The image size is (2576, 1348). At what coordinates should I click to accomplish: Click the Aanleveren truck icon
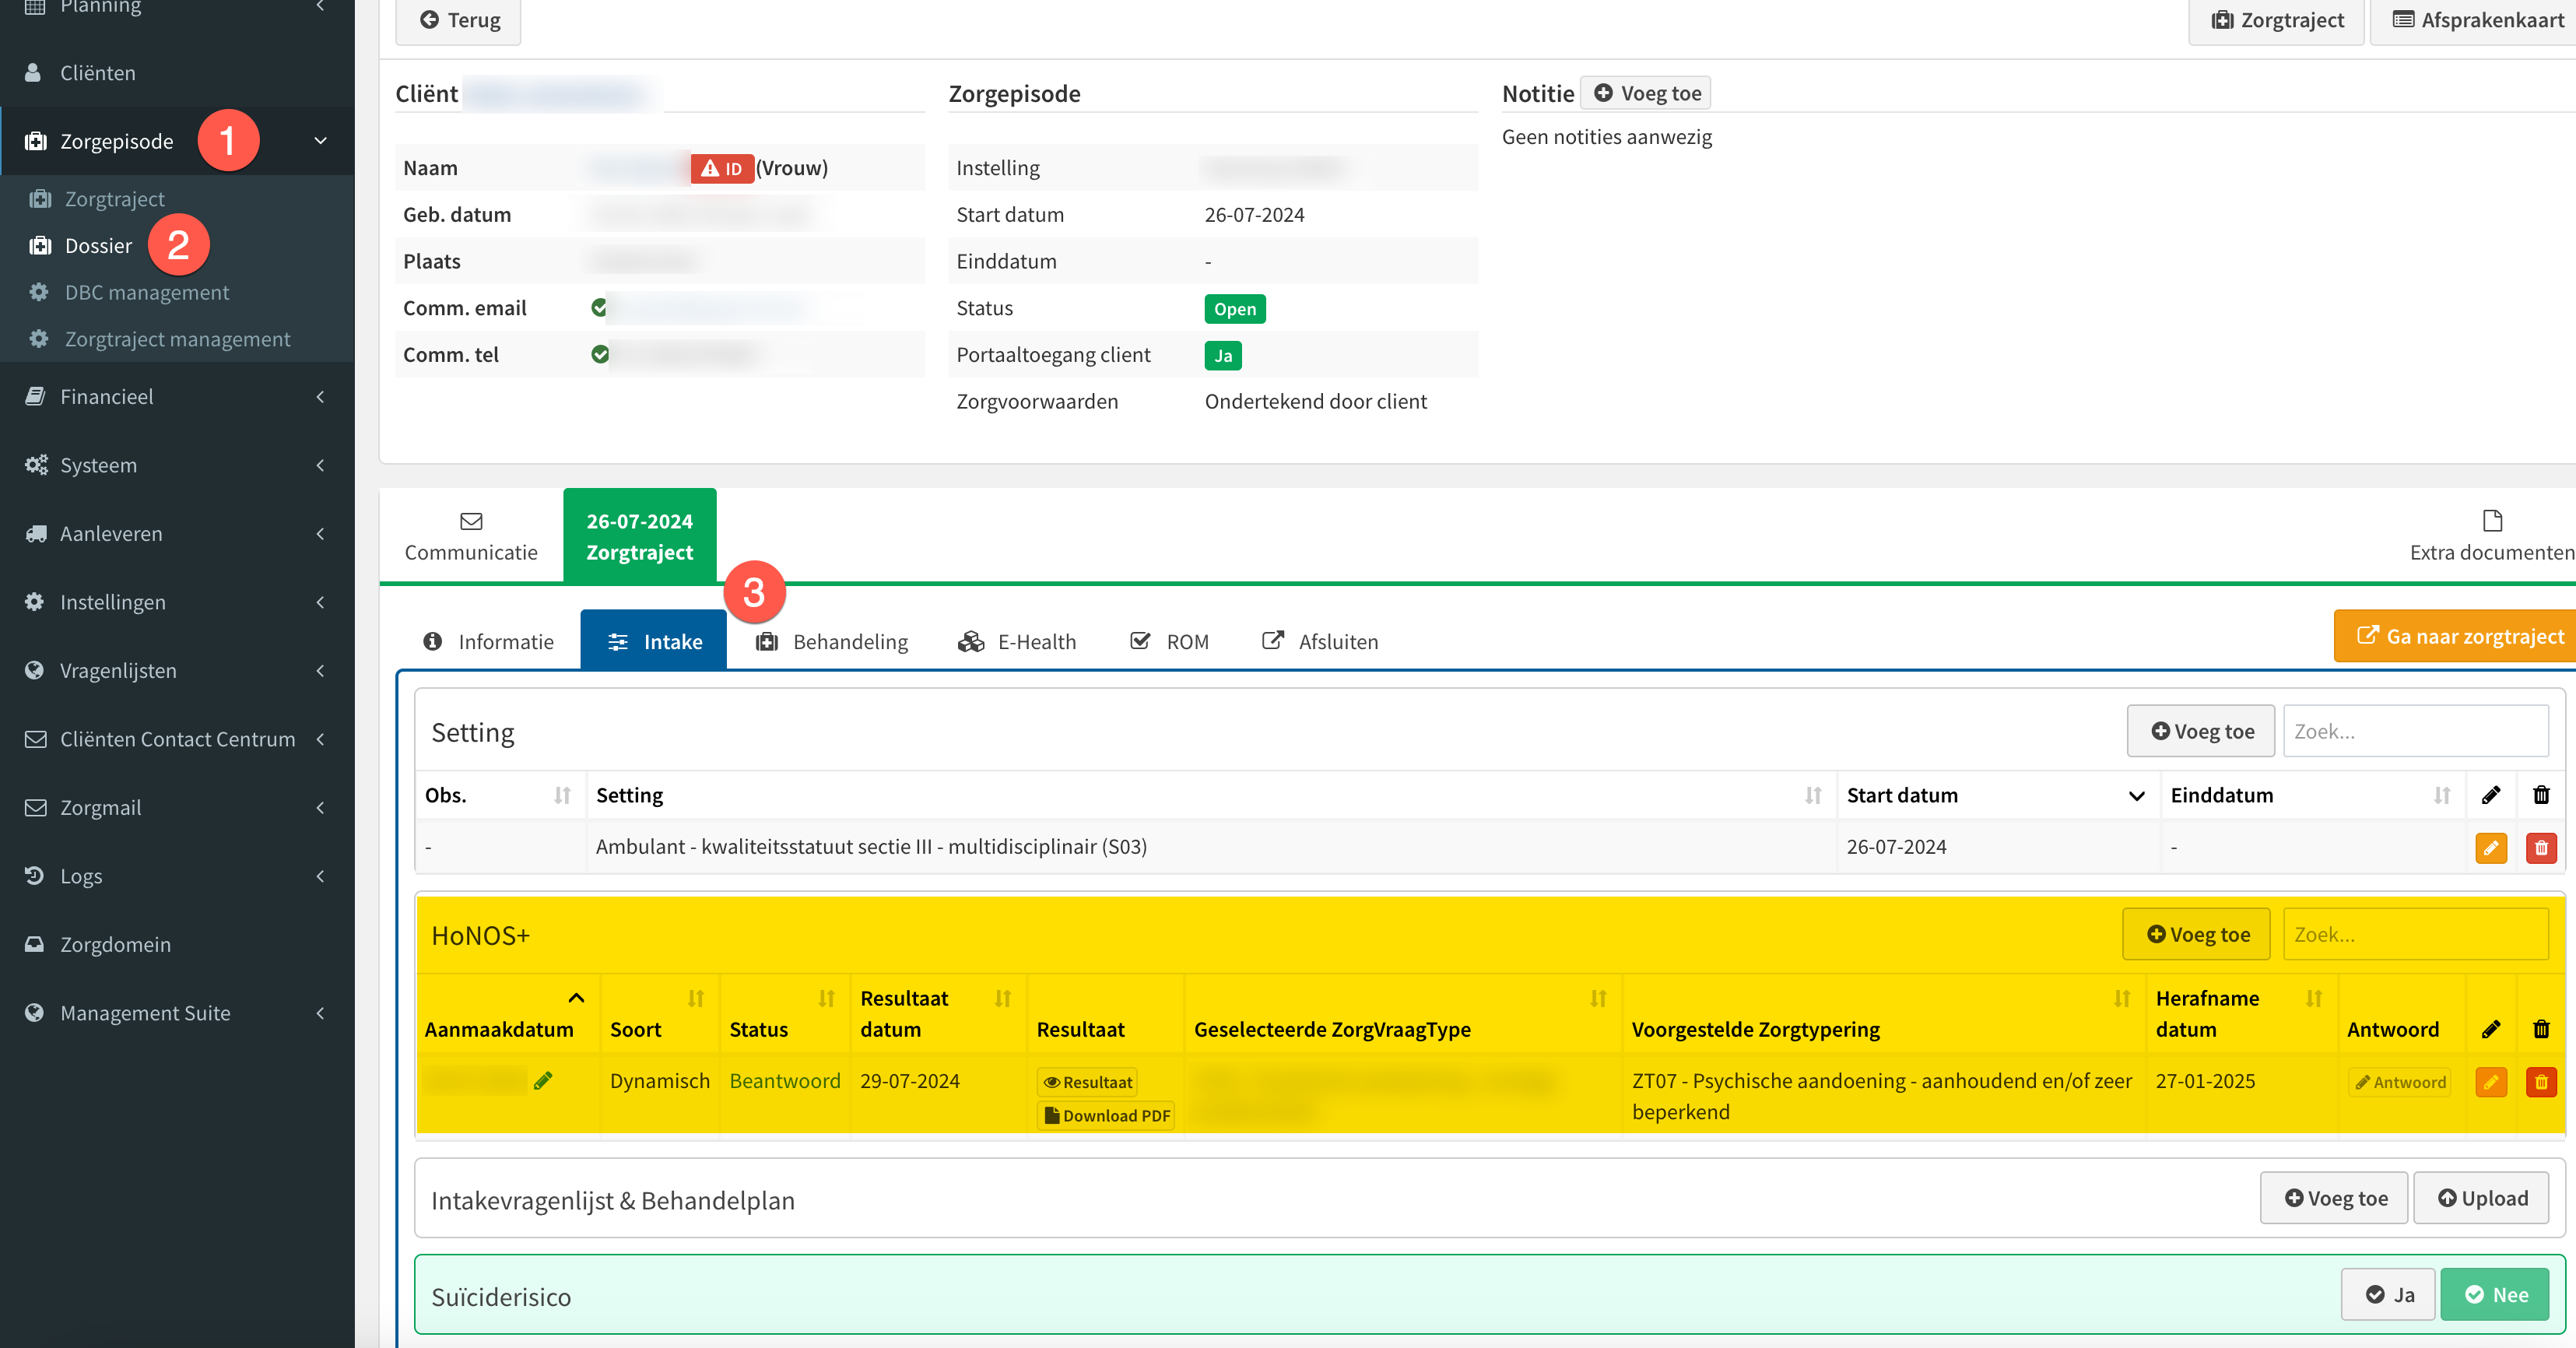point(36,533)
